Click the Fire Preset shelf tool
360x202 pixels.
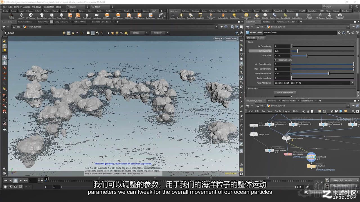coord(87,16)
